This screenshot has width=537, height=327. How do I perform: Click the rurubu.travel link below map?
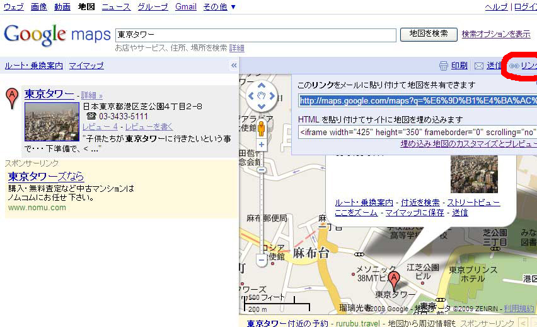358,323
